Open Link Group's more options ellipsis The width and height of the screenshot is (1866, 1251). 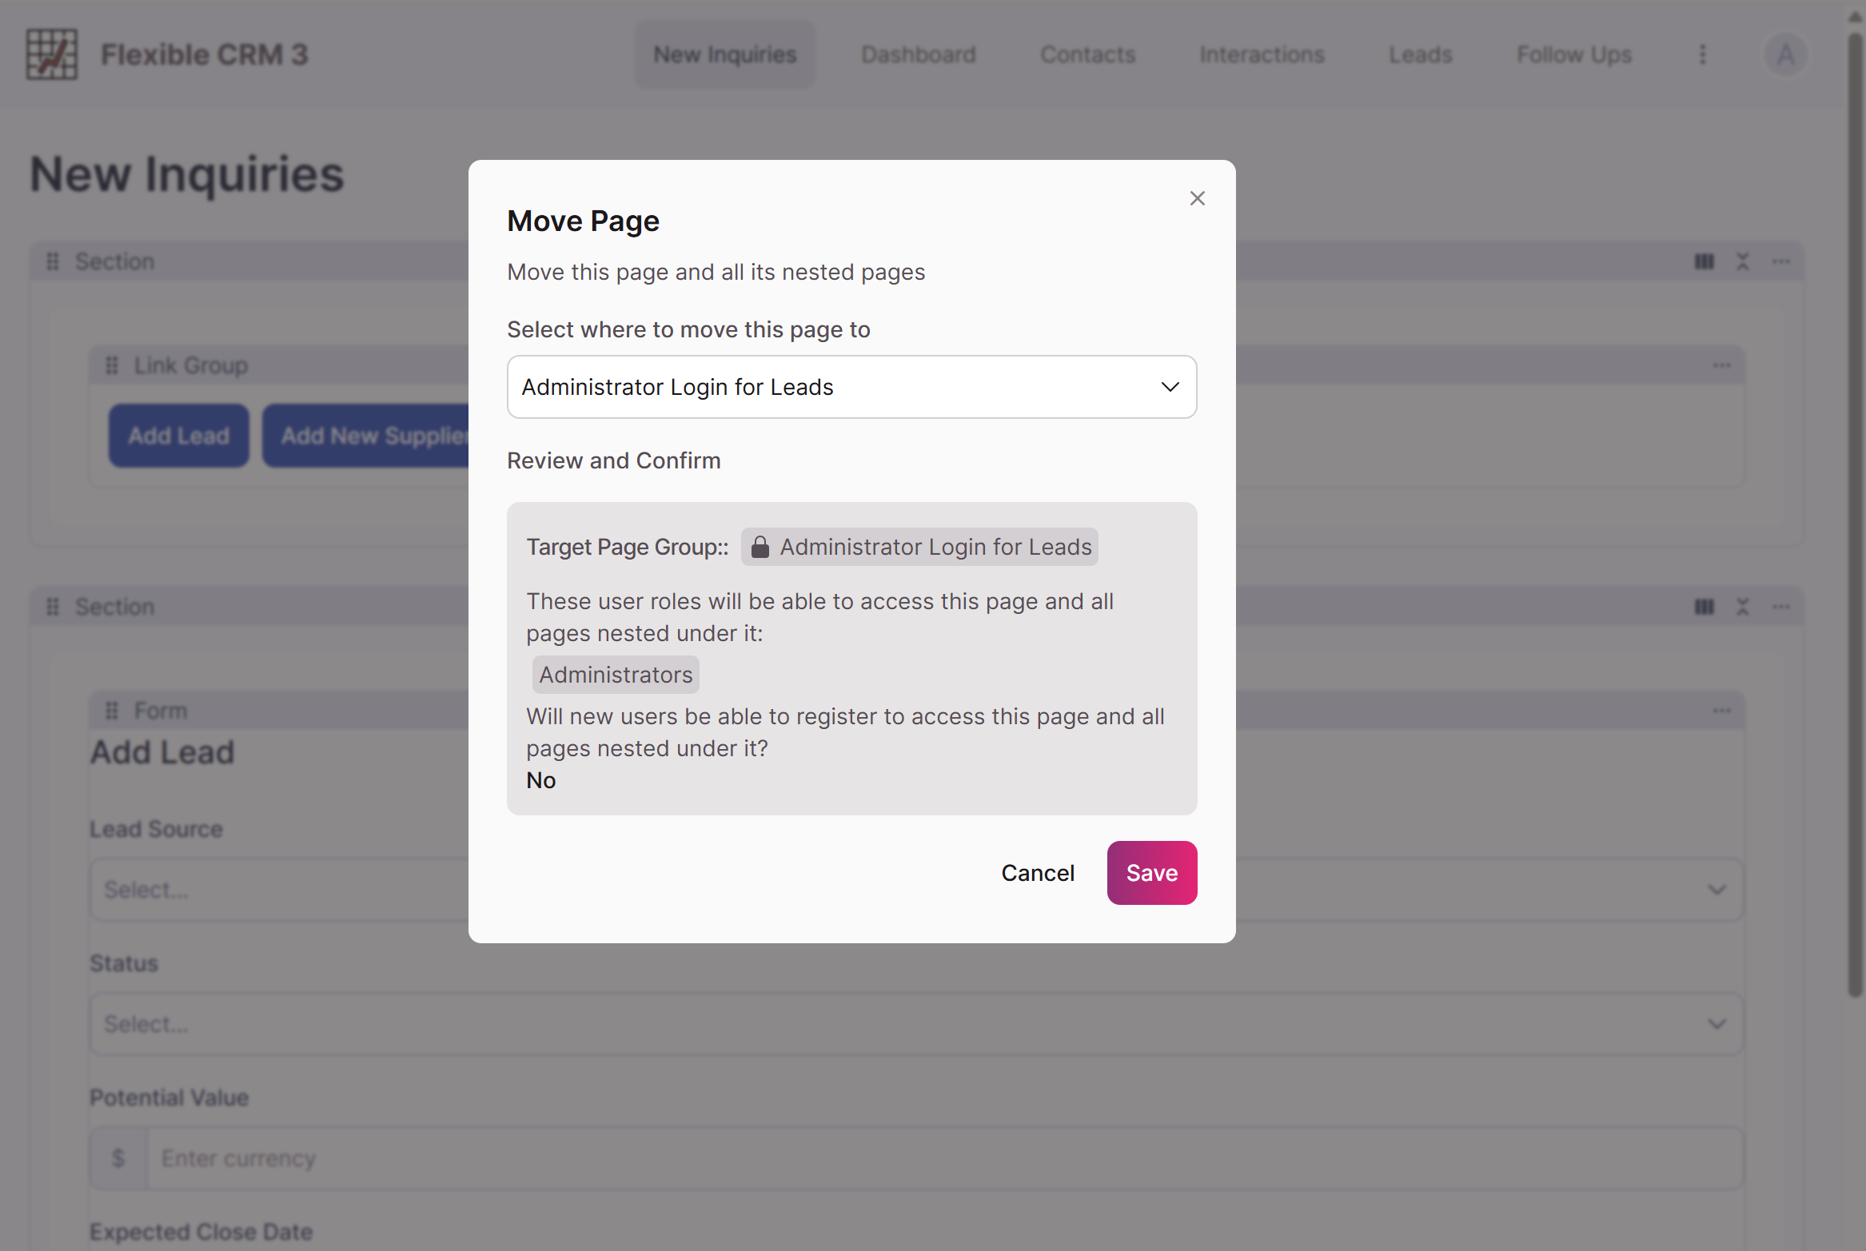[1721, 365]
